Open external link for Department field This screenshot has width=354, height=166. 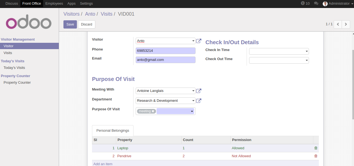coord(199,101)
